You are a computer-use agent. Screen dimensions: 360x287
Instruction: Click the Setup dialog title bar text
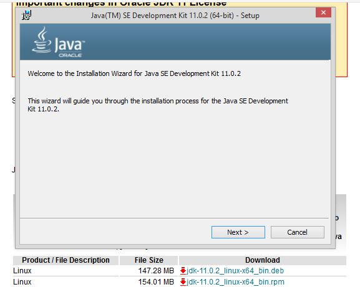[175, 16]
